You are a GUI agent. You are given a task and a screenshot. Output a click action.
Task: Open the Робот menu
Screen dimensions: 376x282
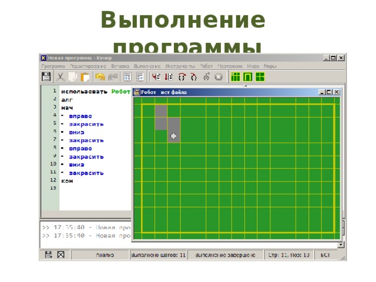click(x=206, y=66)
